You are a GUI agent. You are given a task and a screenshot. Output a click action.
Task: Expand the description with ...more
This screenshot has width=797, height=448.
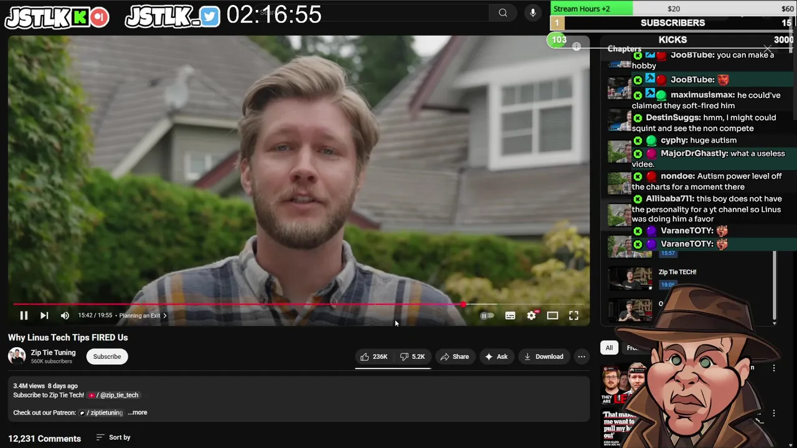(x=137, y=413)
